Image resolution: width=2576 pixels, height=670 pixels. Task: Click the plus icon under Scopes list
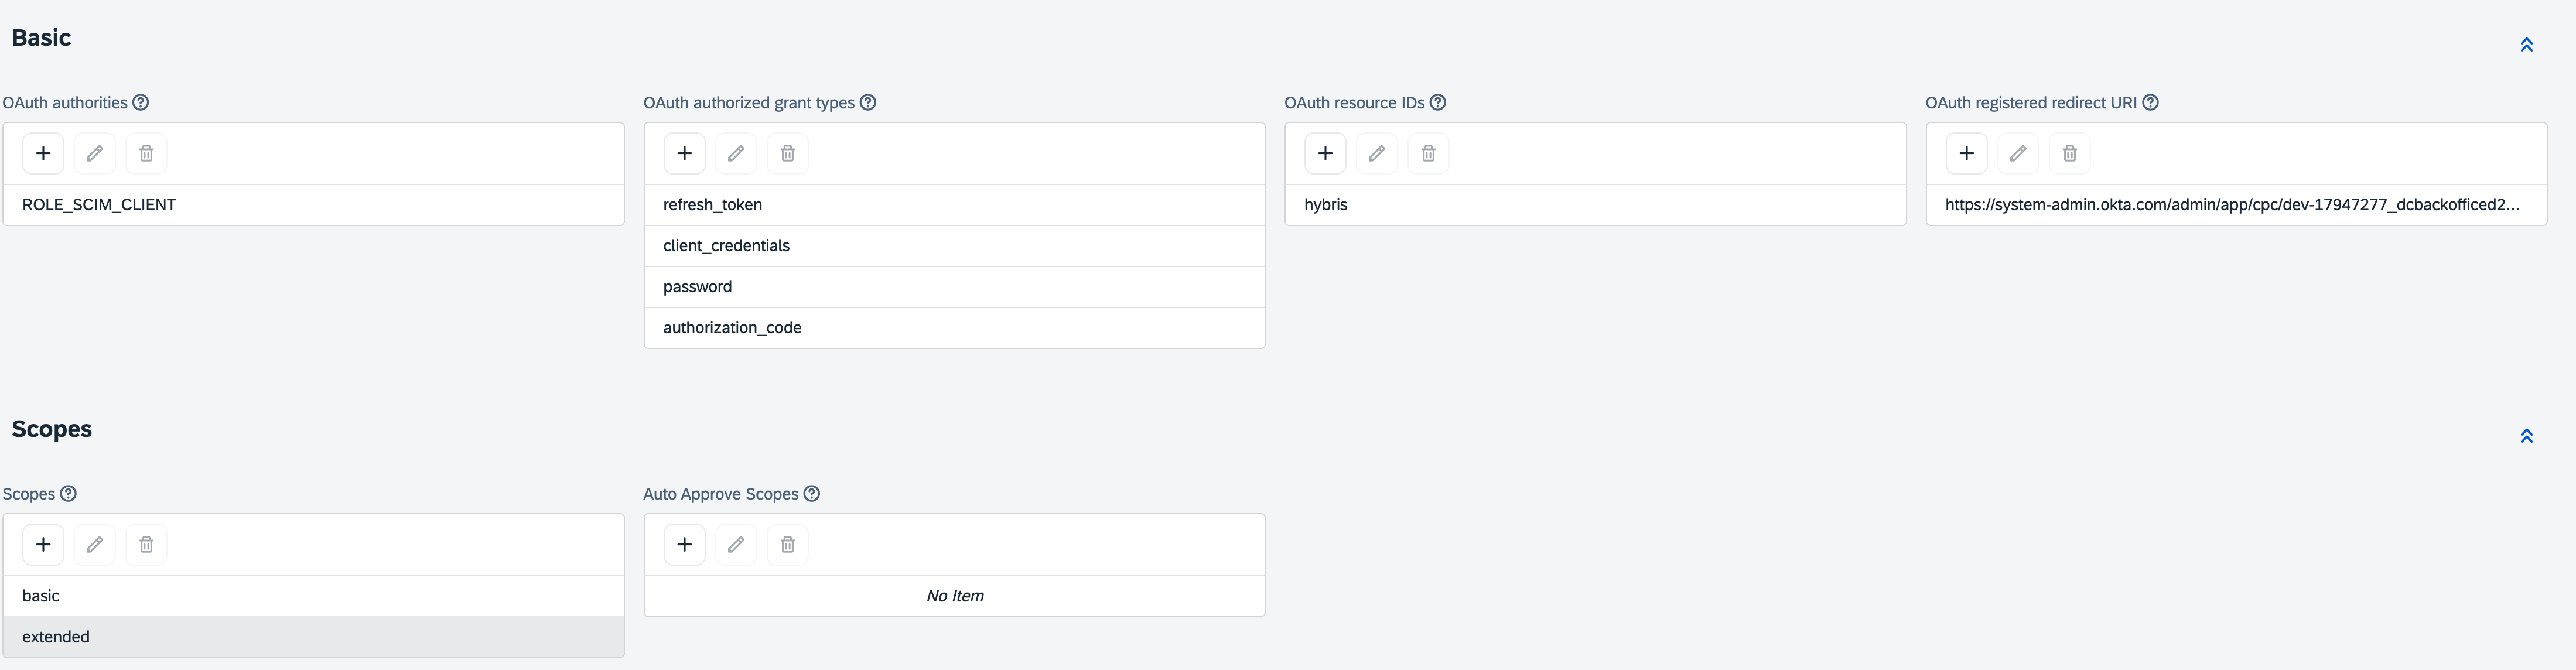point(43,544)
